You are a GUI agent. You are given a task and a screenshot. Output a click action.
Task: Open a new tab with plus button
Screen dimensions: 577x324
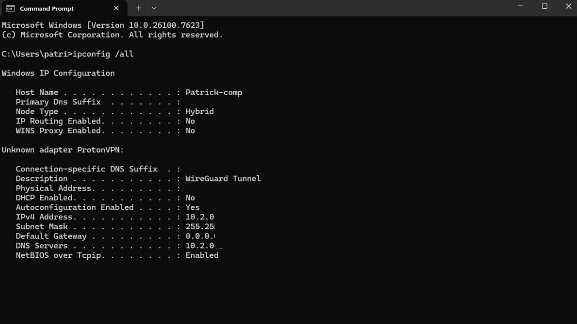(138, 8)
